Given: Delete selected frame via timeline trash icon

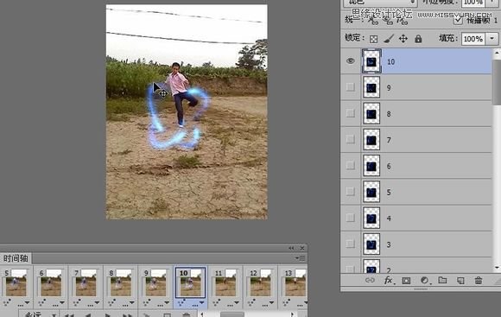Looking at the screenshot, I should pos(187,314).
